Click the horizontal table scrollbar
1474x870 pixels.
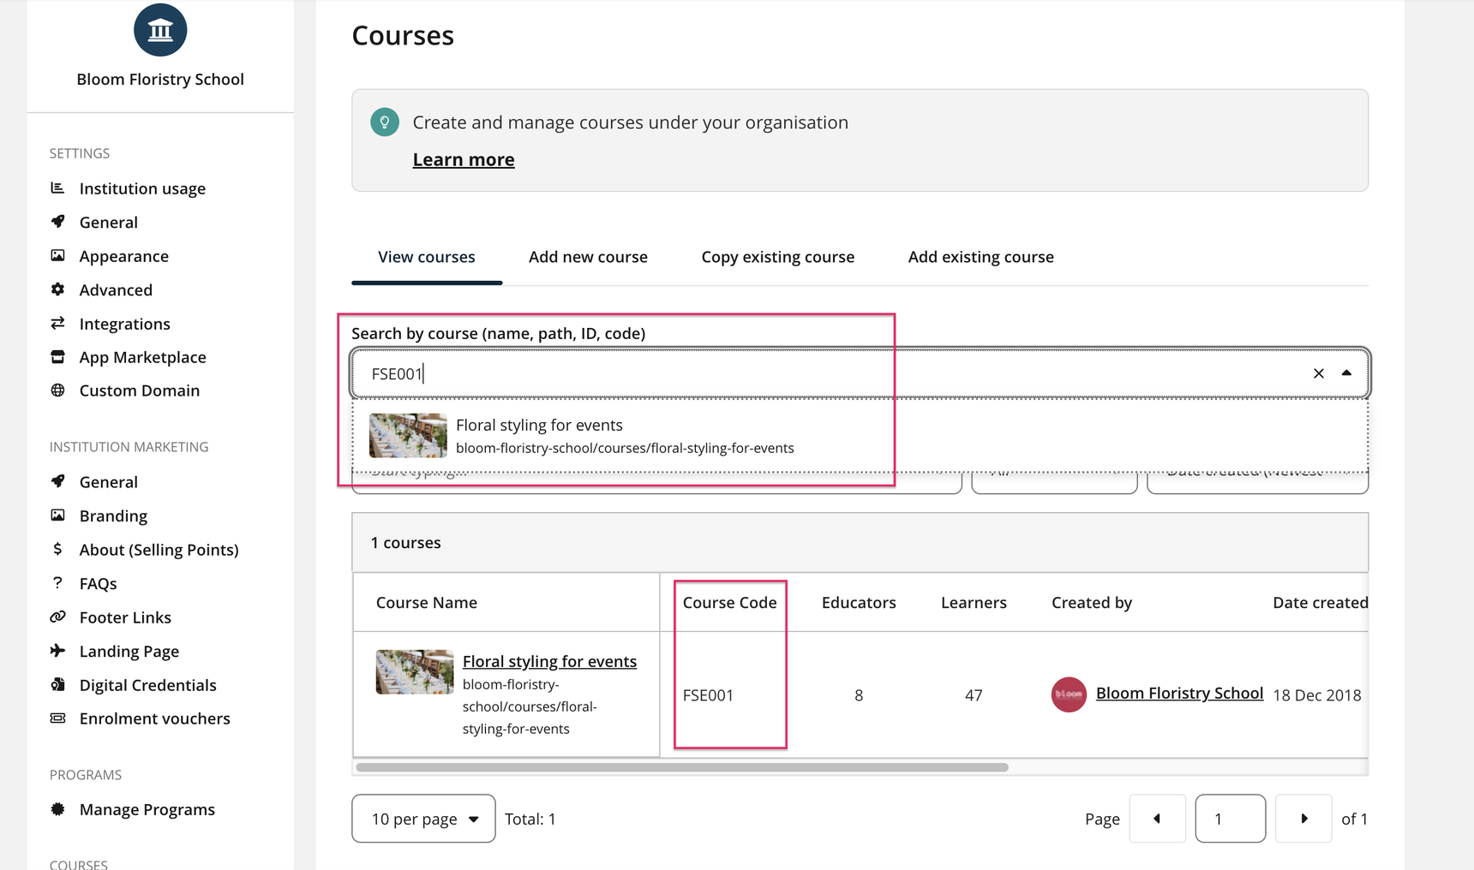click(682, 767)
